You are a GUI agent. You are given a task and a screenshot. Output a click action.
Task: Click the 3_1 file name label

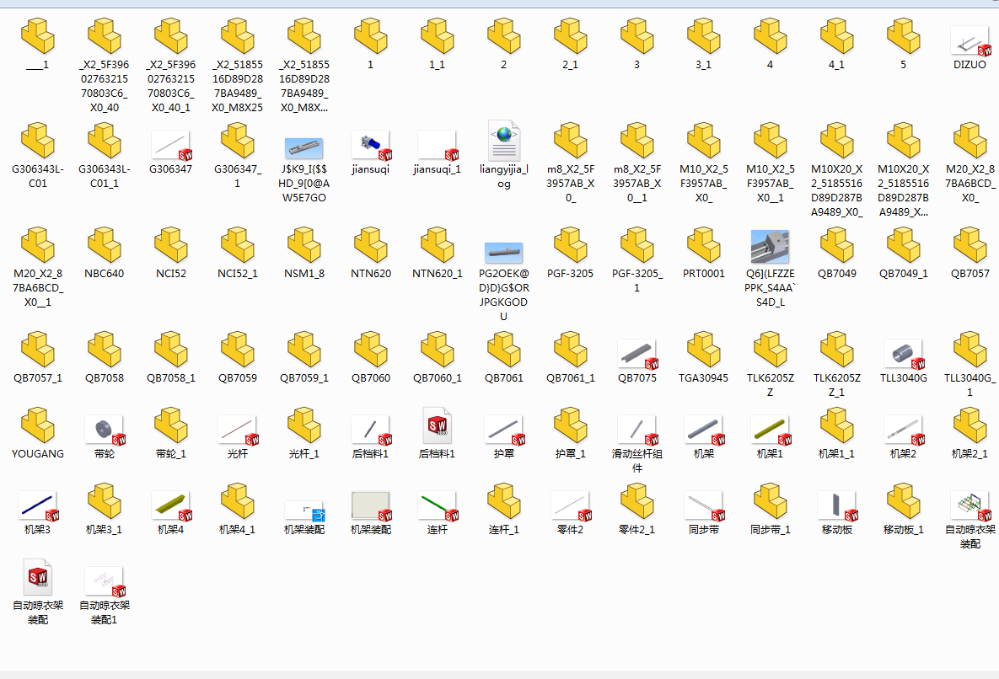703,65
